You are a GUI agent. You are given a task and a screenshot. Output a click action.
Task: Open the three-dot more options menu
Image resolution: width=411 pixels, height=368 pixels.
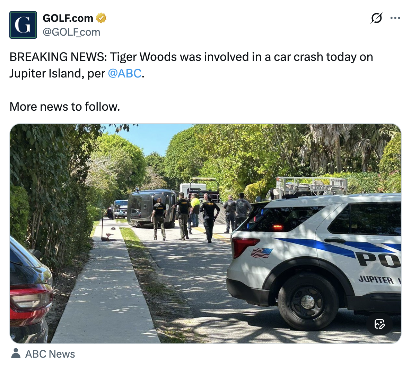(395, 18)
